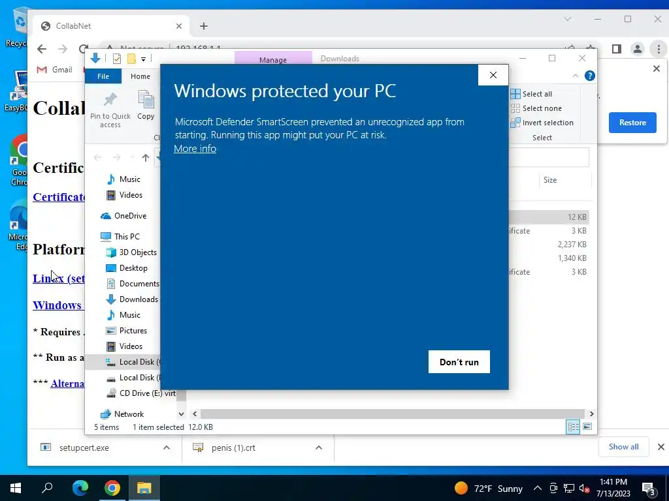Click the More info link in SmartScreen dialog
The image size is (669, 501).
point(195,148)
